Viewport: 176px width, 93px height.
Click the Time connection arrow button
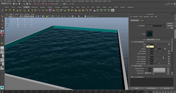pos(155,47)
